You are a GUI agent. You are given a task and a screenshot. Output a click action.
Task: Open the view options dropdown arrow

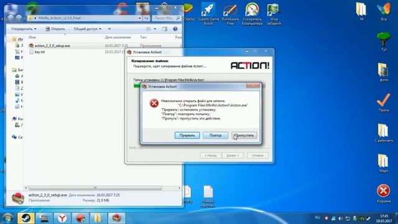[x=155, y=29]
